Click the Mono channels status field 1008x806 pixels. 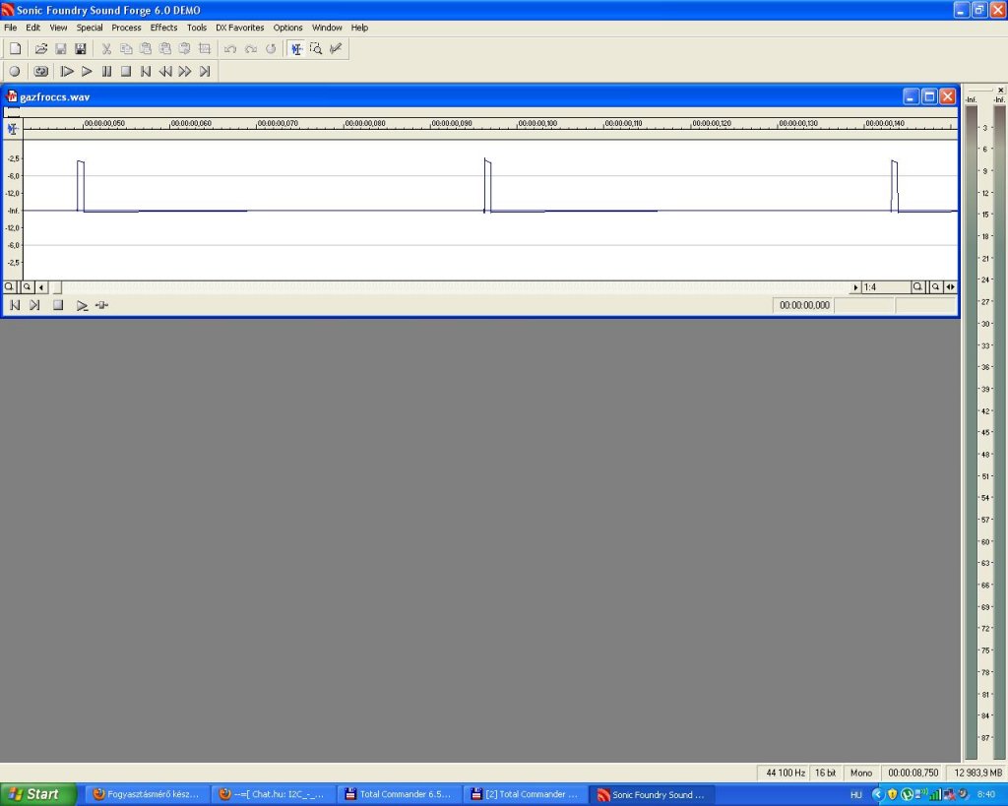(x=861, y=773)
